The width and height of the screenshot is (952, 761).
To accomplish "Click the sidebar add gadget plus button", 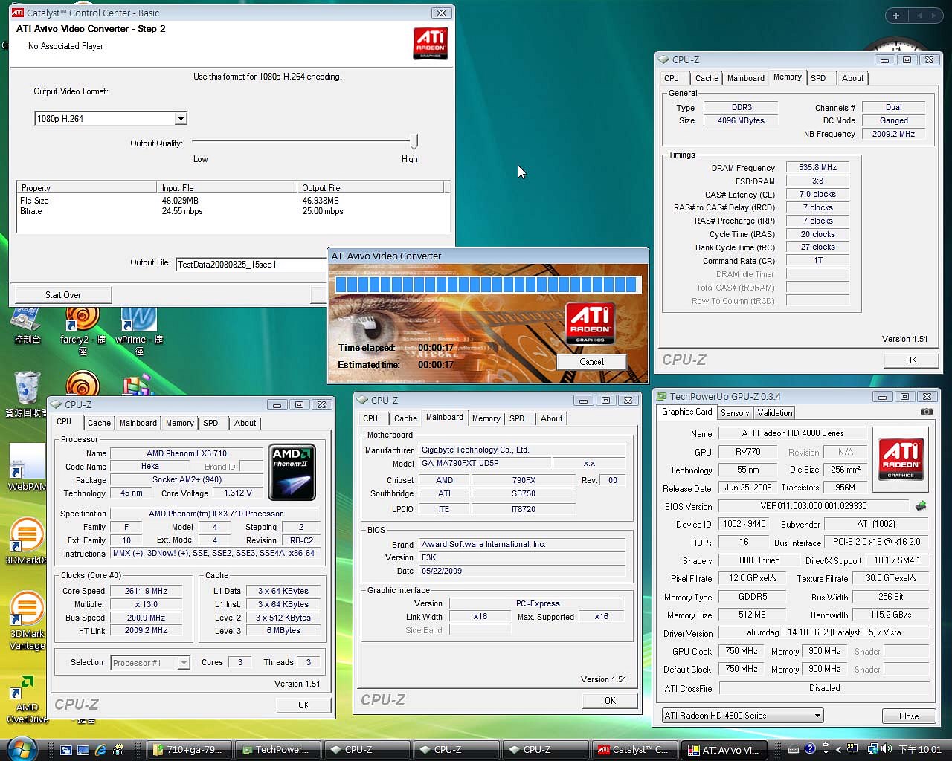I will (896, 16).
